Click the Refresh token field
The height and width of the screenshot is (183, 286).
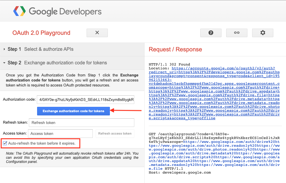click(x=82, y=123)
